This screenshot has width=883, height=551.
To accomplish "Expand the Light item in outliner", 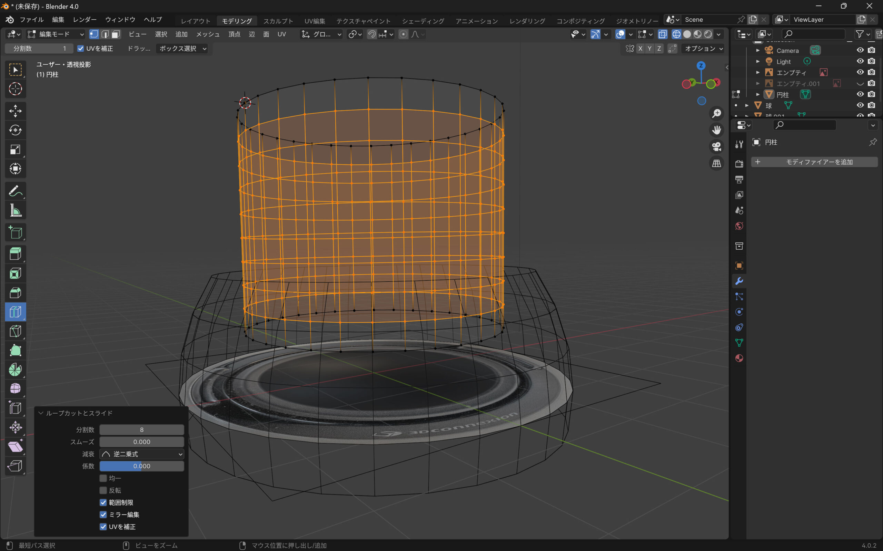I will click(x=758, y=62).
